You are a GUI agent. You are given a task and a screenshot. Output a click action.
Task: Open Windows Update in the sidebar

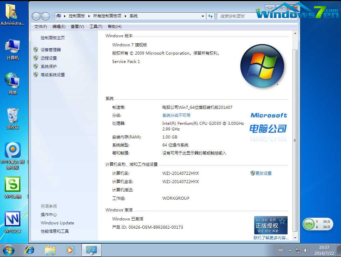57,223
